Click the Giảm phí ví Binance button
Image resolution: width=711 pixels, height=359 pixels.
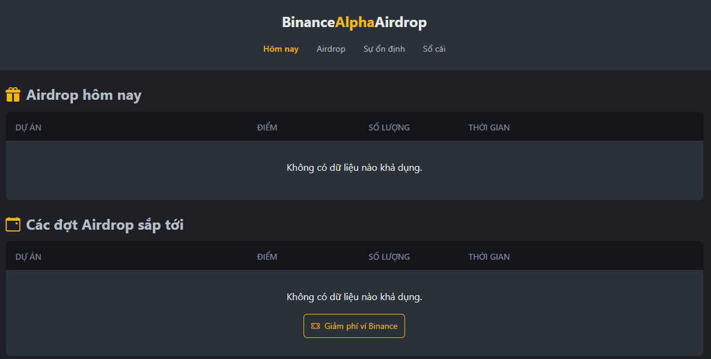(354, 326)
